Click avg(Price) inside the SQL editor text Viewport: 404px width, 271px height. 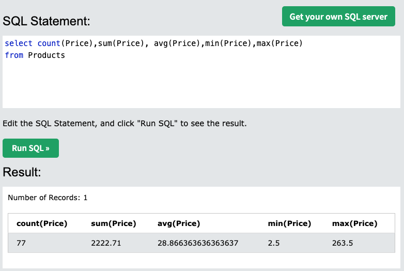pyautogui.click(x=175, y=43)
